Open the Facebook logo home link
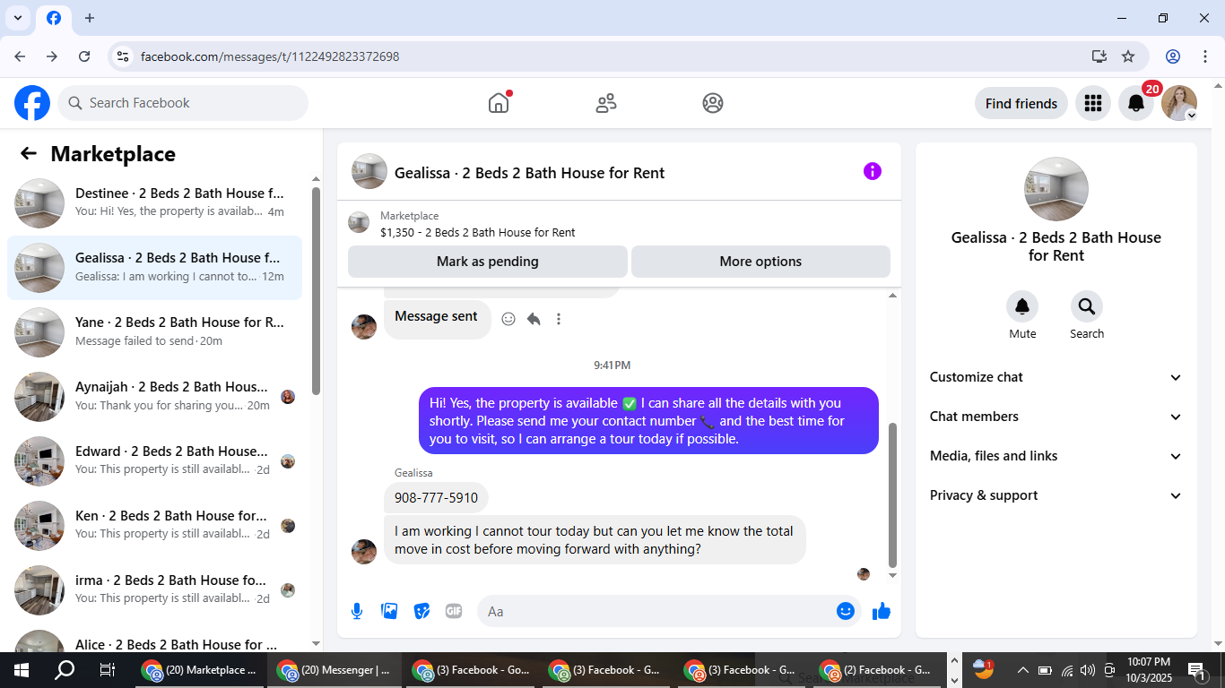This screenshot has width=1225, height=688. pyautogui.click(x=32, y=103)
